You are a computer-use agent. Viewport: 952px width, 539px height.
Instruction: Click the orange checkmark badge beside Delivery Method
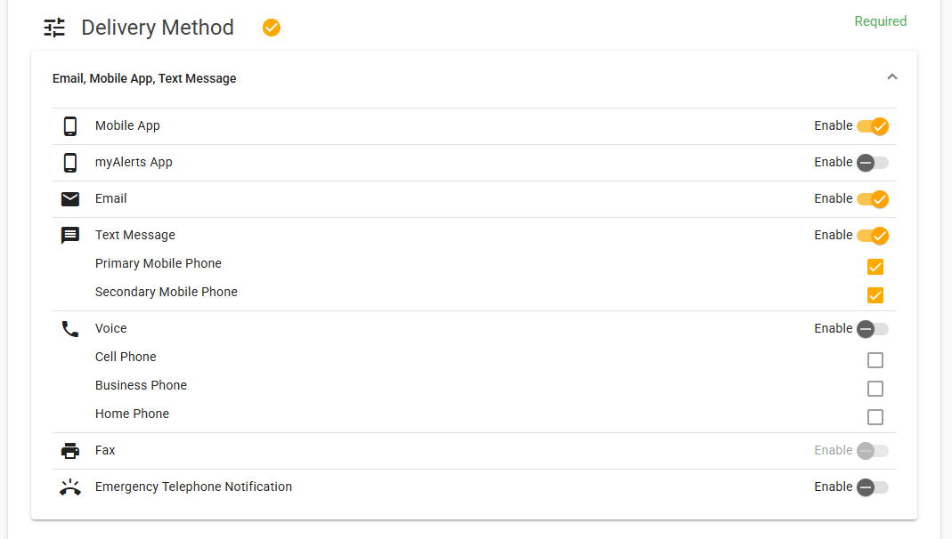[272, 28]
